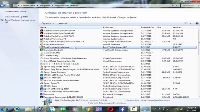Click the EPSON Manuals icon
Screen dimensions: 200x112
click(42, 78)
